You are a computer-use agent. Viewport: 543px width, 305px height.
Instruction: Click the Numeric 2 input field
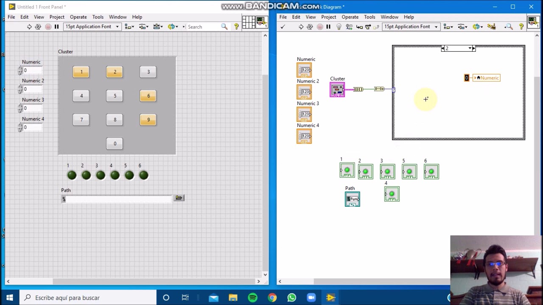point(33,89)
